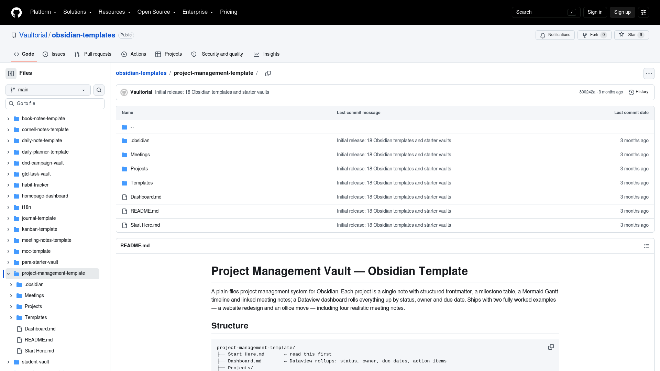Open the README outline icon
The height and width of the screenshot is (371, 660).
tap(646, 246)
